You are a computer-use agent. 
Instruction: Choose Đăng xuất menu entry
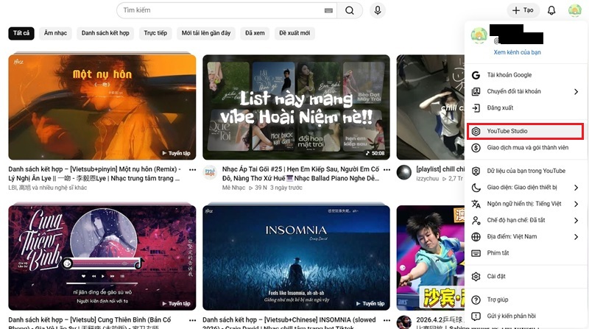pyautogui.click(x=526, y=107)
